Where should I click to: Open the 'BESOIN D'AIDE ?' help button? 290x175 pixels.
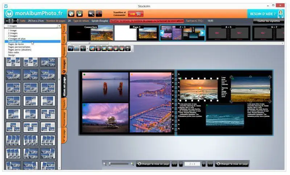(266, 14)
